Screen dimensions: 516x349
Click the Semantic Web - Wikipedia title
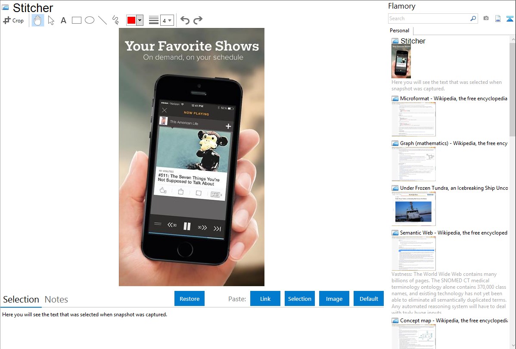point(454,232)
